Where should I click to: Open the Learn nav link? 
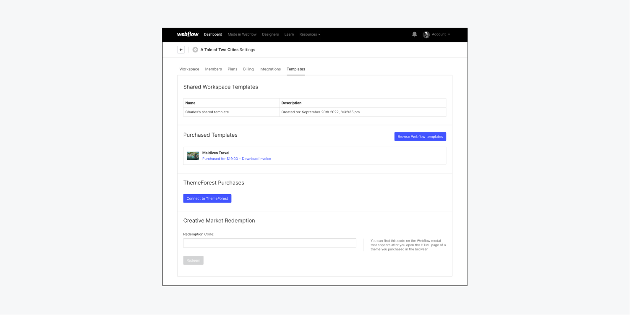(x=289, y=34)
